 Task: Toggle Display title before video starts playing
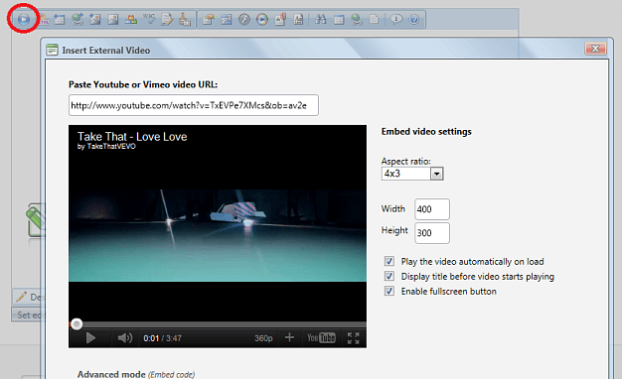pyautogui.click(x=389, y=276)
